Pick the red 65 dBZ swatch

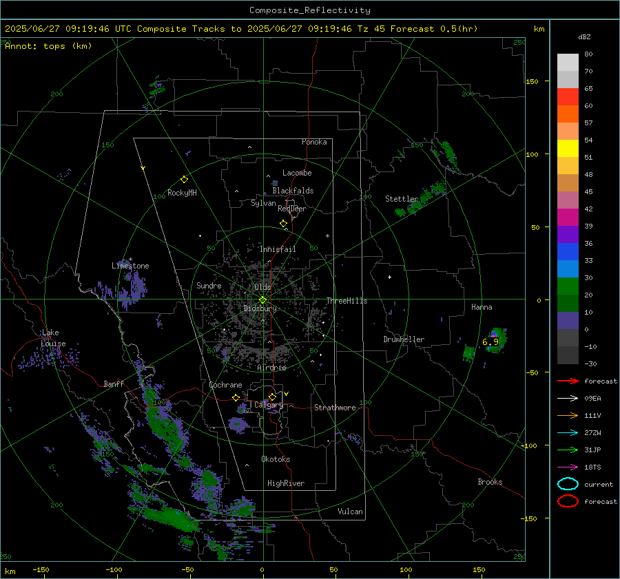click(x=568, y=97)
